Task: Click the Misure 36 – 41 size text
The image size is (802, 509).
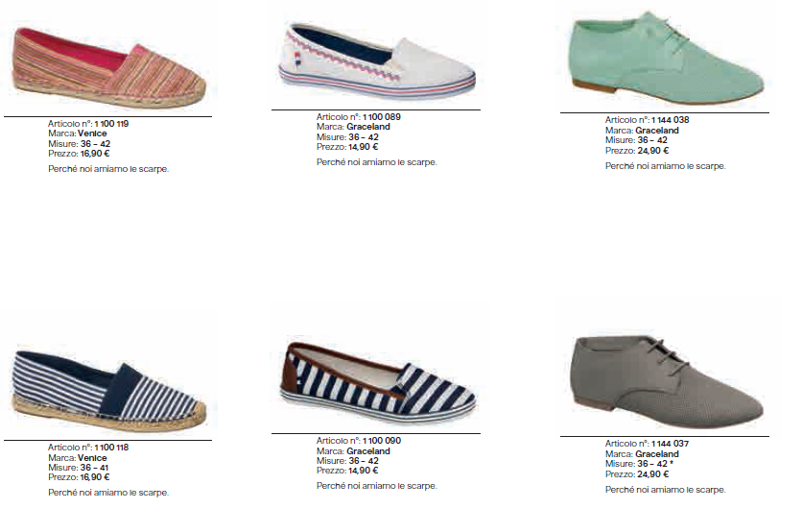Action: click(x=79, y=468)
